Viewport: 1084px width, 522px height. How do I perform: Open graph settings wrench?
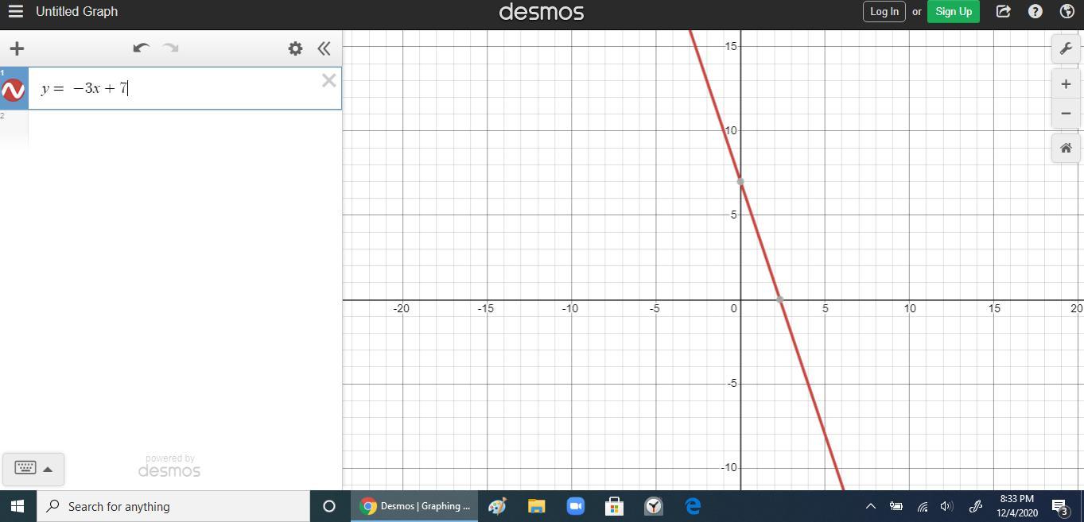(1066, 48)
